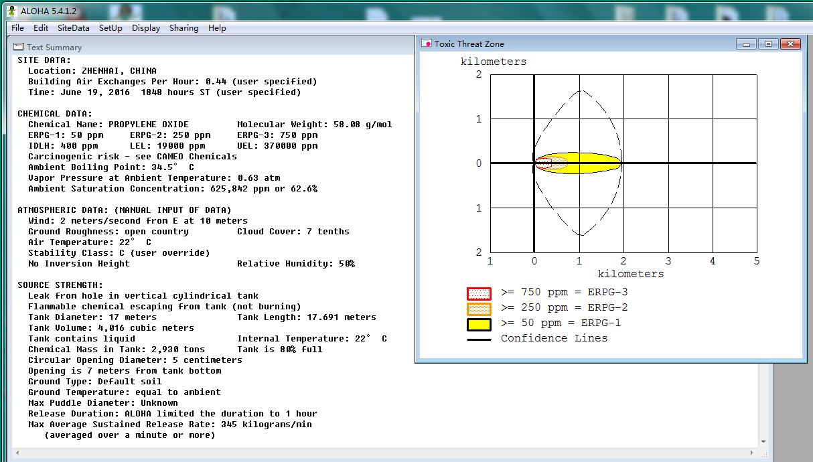Click 'Ground Type: Default soil' line

(x=95, y=382)
